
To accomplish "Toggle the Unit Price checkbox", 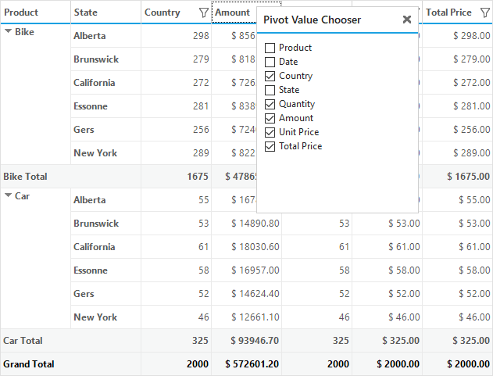I will pyautogui.click(x=270, y=132).
